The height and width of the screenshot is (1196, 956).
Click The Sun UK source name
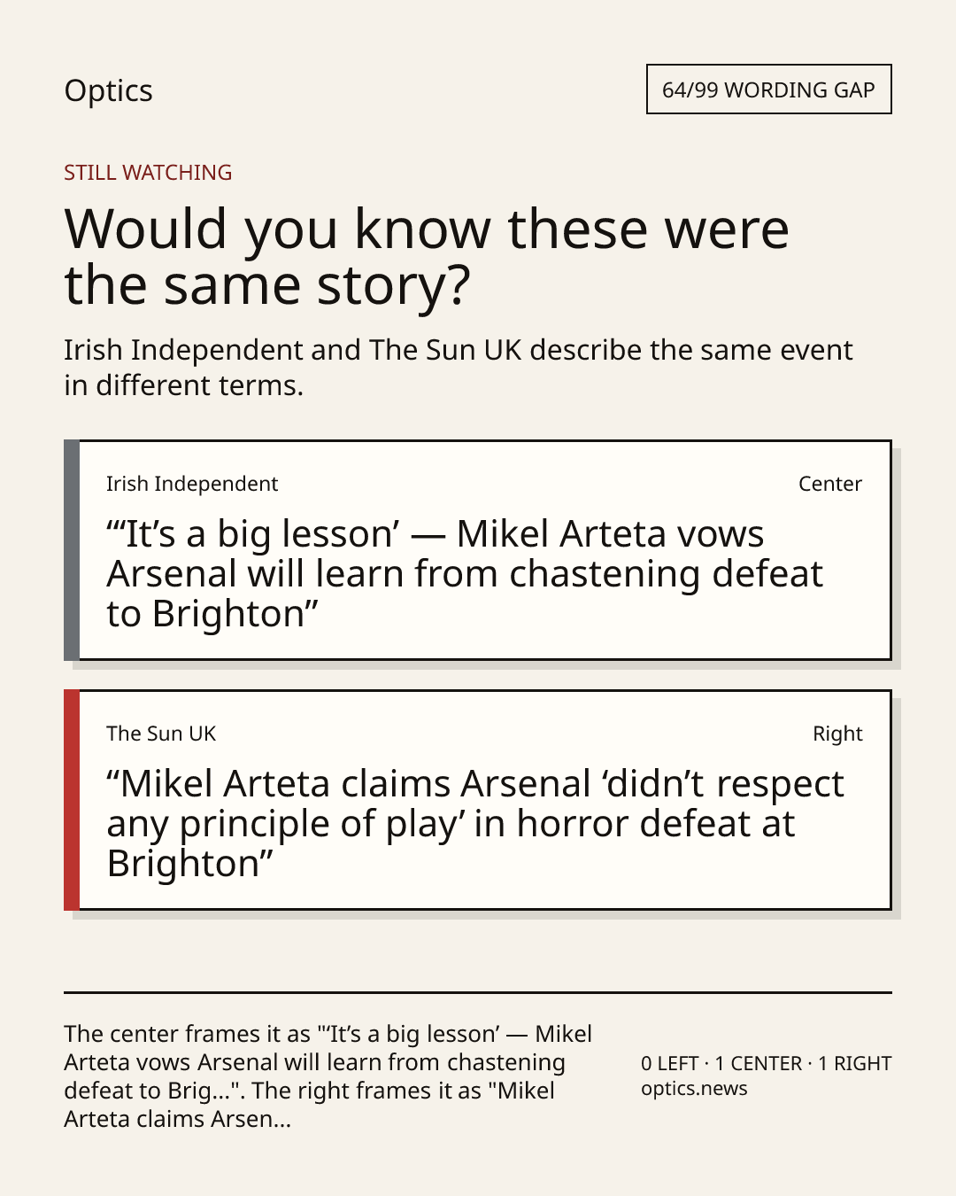[161, 734]
